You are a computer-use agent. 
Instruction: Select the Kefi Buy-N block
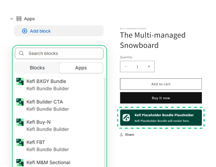[59, 126]
